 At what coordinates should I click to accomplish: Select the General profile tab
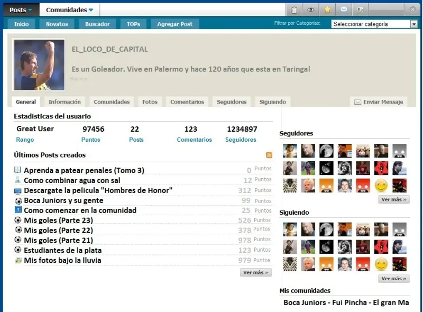pyautogui.click(x=25, y=102)
